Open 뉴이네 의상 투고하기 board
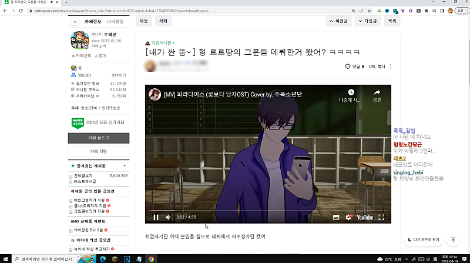Screen dimensions: 470x263 pos(92,249)
